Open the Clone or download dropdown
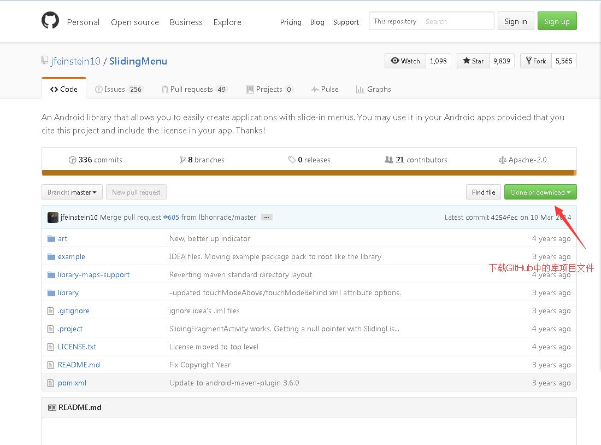601x445 pixels. coord(540,192)
